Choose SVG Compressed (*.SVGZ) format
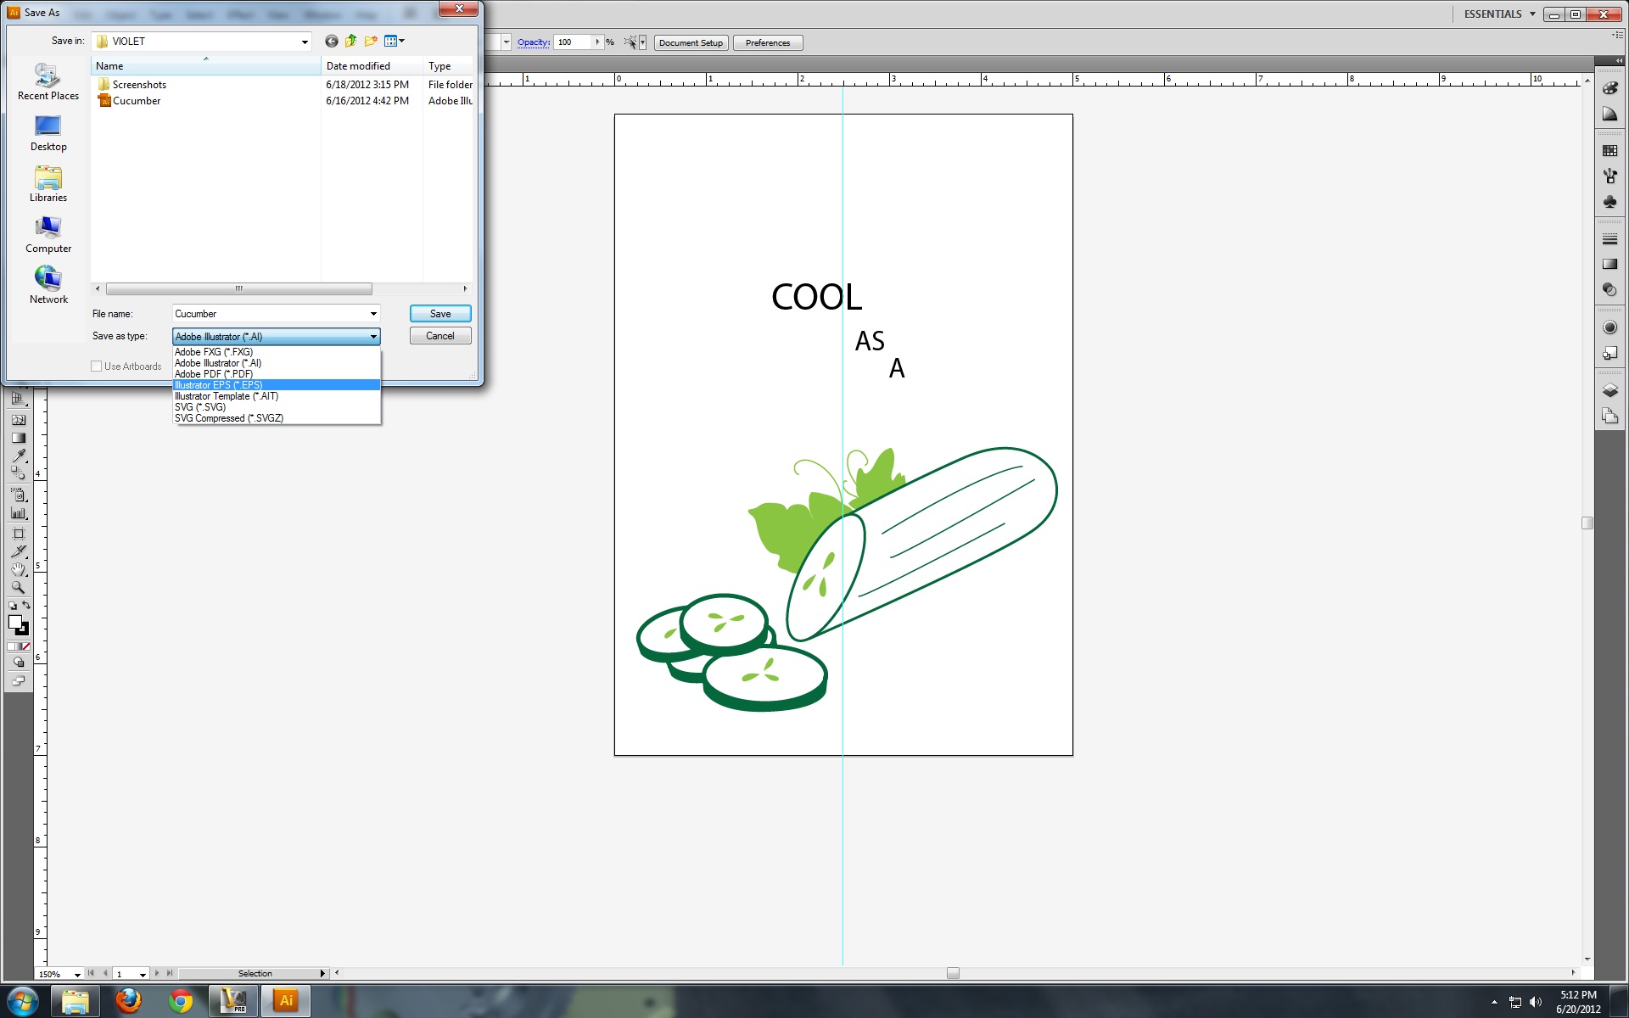This screenshot has height=1018, width=1629. (276, 418)
